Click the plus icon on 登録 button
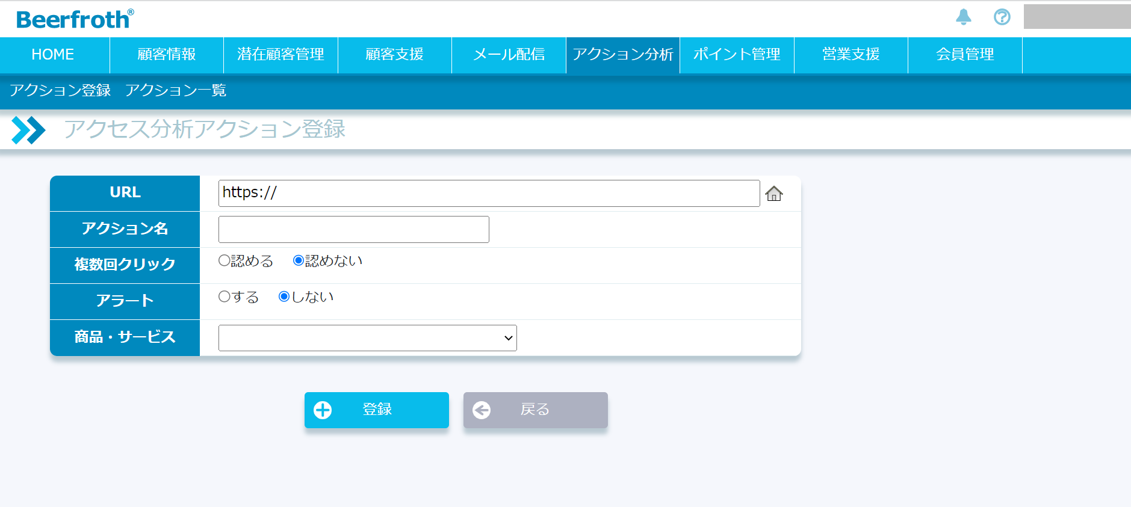 323,410
